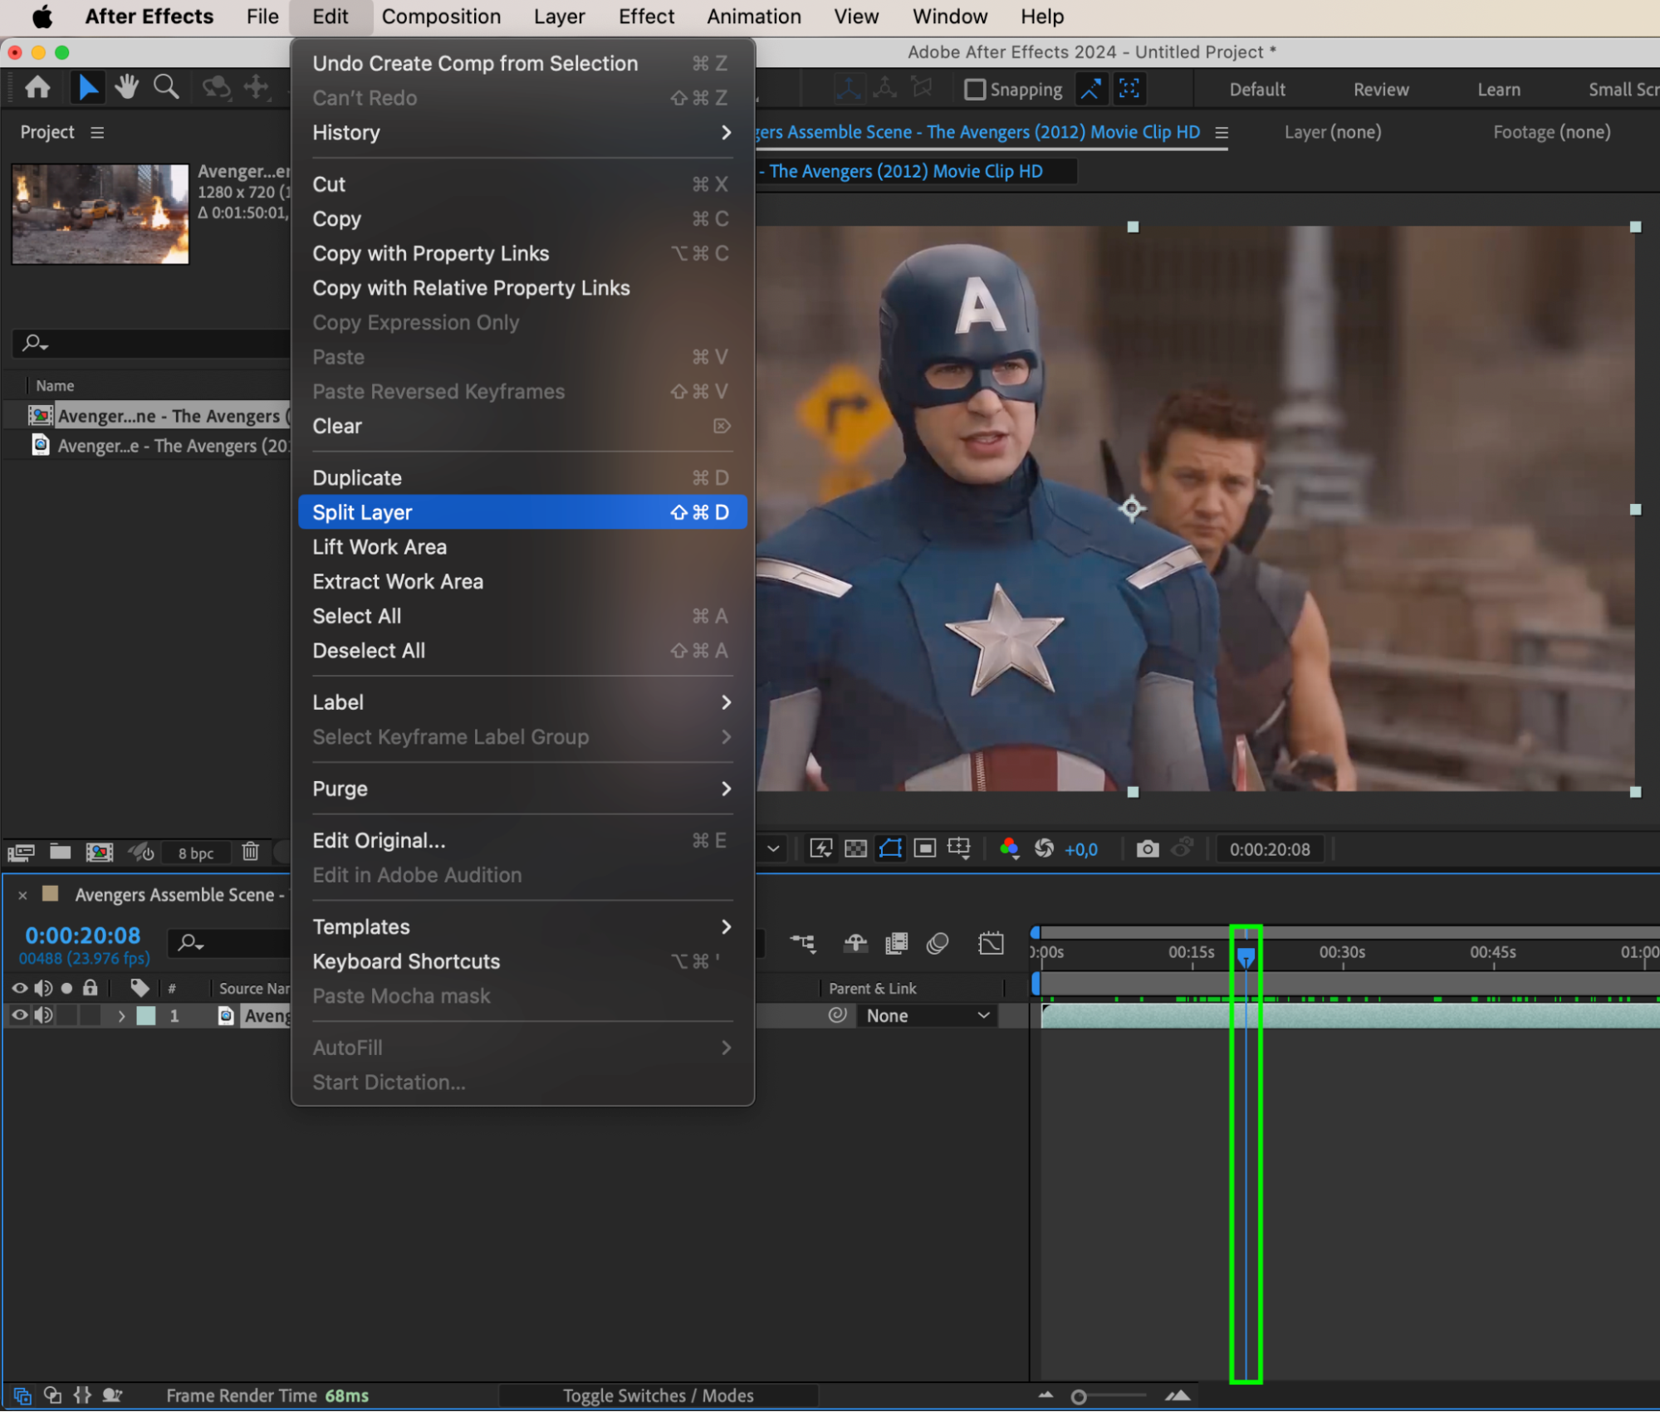The height and width of the screenshot is (1412, 1660).
Task: Open the Graph Editor icon in timeline
Action: 991,944
